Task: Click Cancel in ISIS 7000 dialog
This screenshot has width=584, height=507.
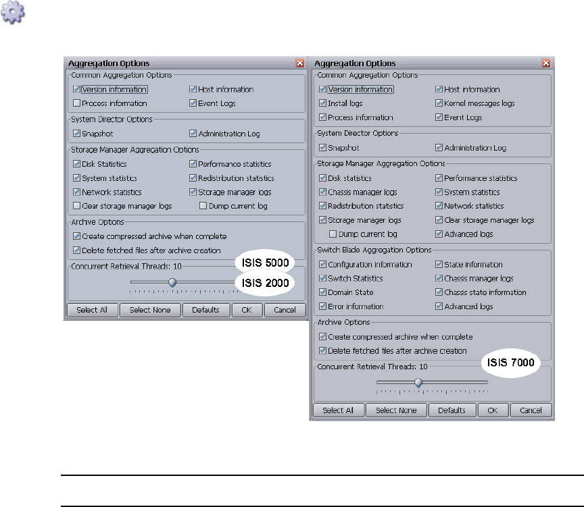Action: 531,410
